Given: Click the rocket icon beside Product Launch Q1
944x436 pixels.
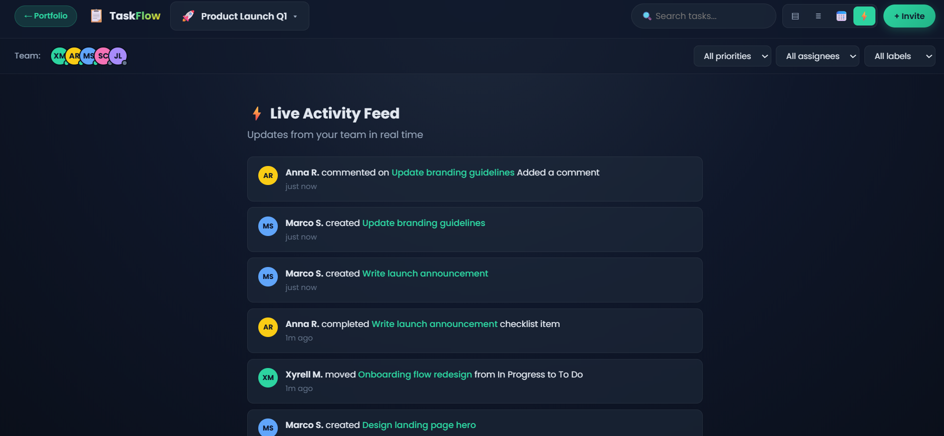Looking at the screenshot, I should tap(188, 16).
